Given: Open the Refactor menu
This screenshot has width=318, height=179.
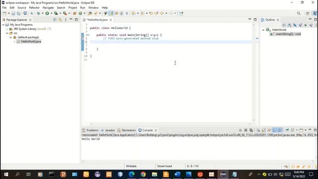Looking at the screenshot, I should click(x=34, y=8).
